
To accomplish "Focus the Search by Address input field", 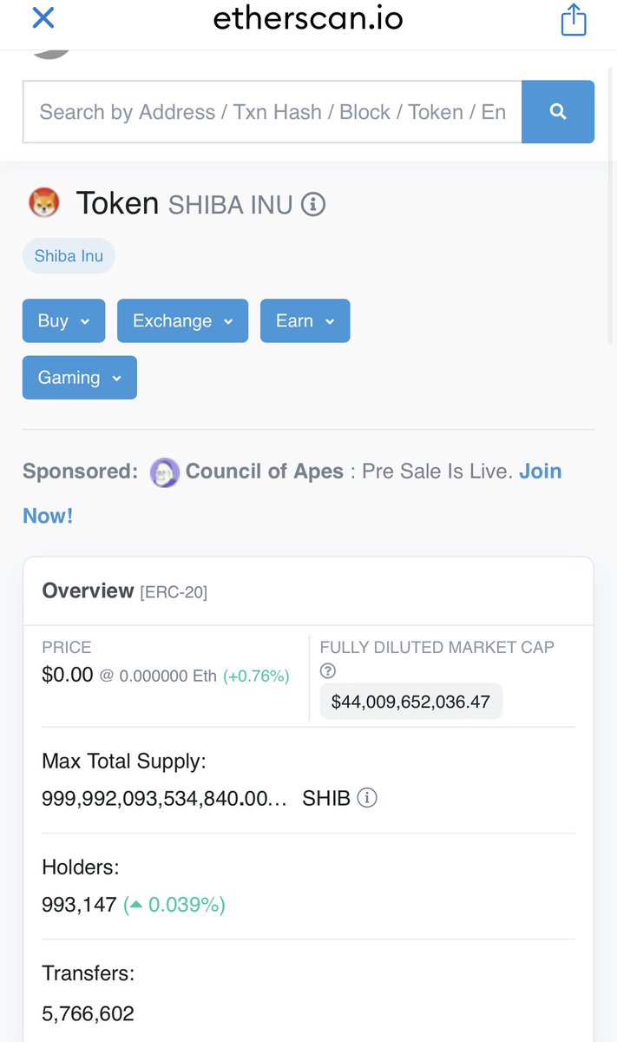I will (272, 112).
